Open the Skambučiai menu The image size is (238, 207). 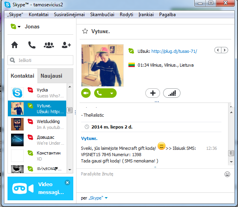point(102,15)
